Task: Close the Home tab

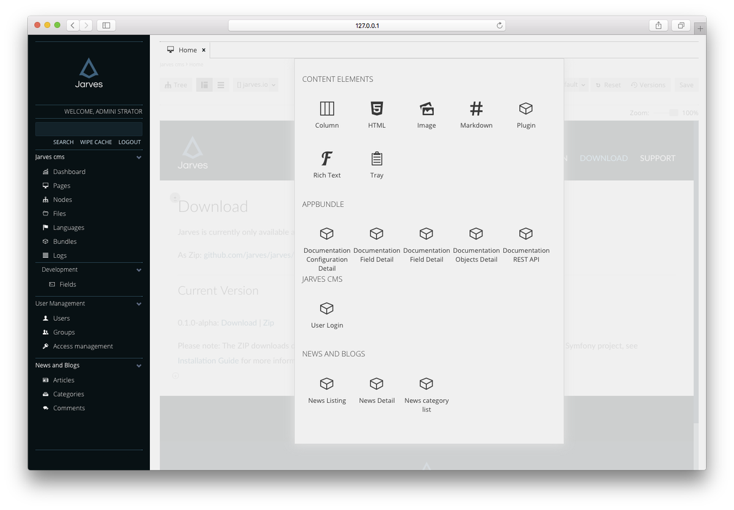Action: tap(204, 50)
